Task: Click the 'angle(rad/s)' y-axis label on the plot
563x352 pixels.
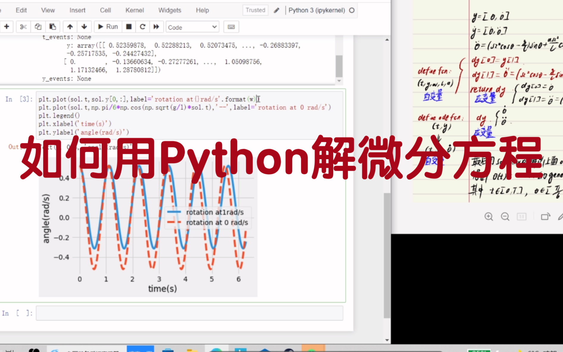Action: coord(46,219)
